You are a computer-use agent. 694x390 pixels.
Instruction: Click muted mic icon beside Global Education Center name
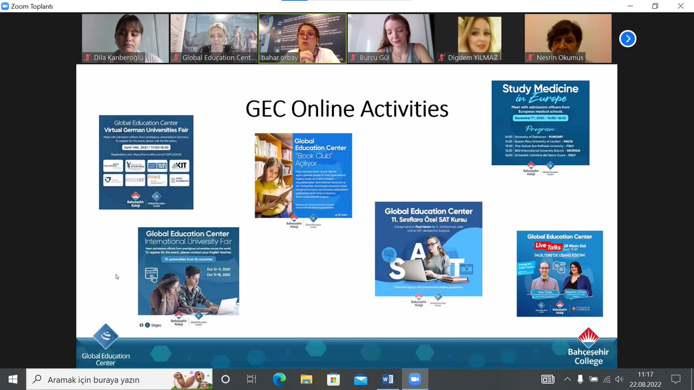click(x=176, y=57)
